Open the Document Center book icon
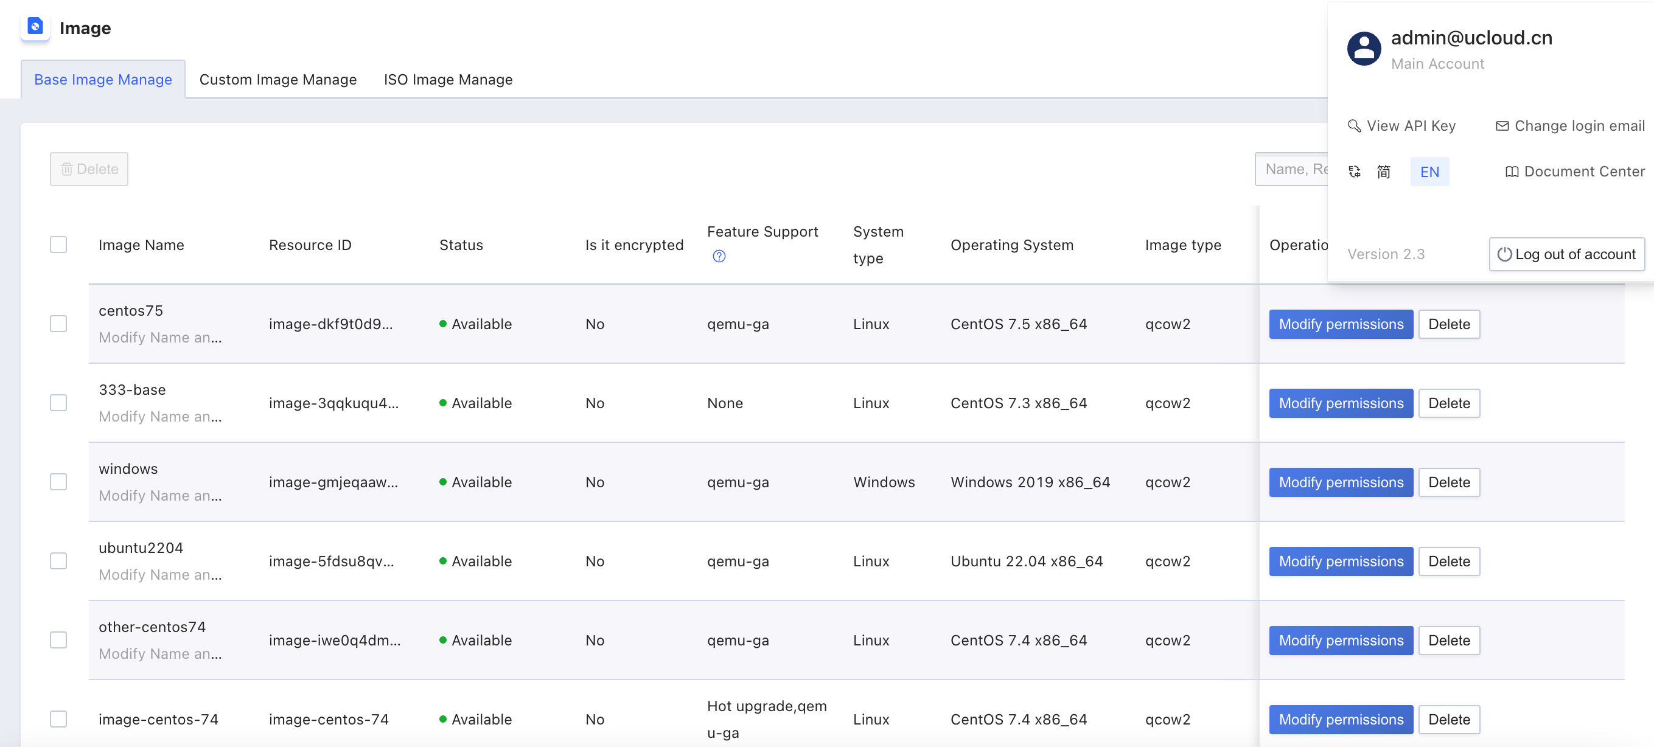This screenshot has width=1654, height=747. click(1511, 172)
